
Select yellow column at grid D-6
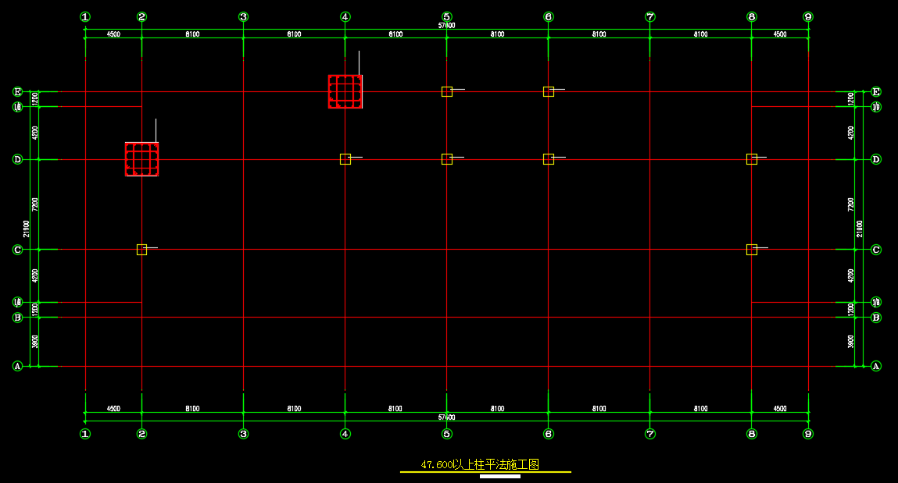(548, 159)
